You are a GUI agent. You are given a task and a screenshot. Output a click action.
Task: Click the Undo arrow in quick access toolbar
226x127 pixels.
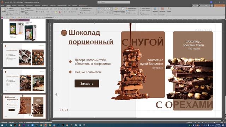point(5,17)
